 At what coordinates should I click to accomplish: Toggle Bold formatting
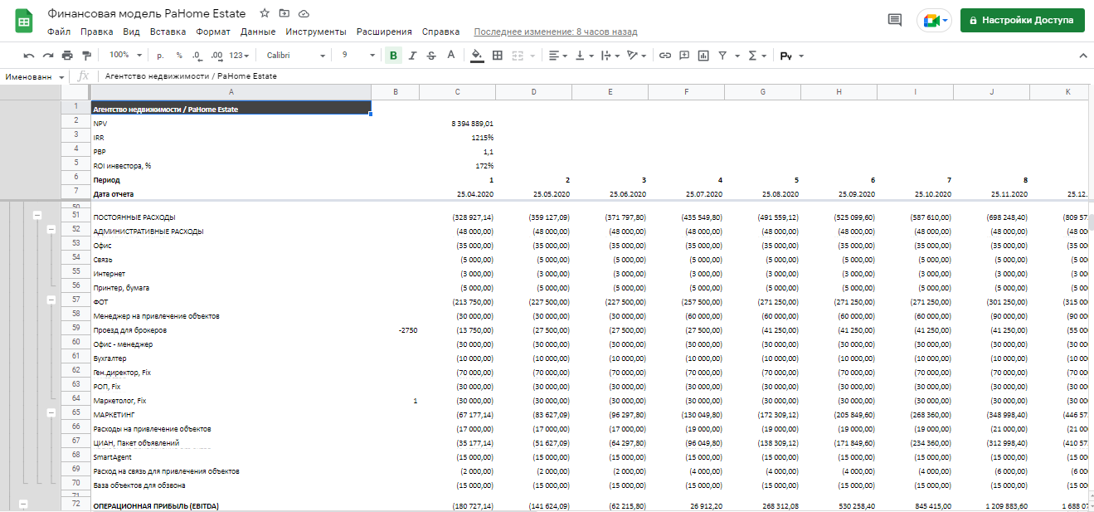[x=393, y=56]
